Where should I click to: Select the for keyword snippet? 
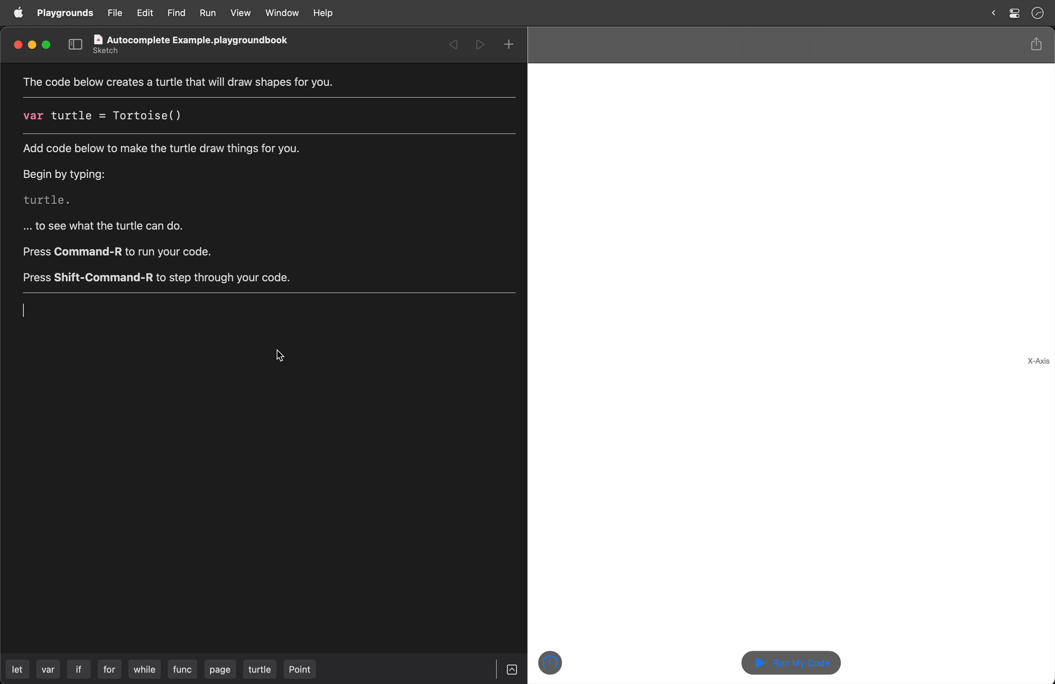[108, 670]
